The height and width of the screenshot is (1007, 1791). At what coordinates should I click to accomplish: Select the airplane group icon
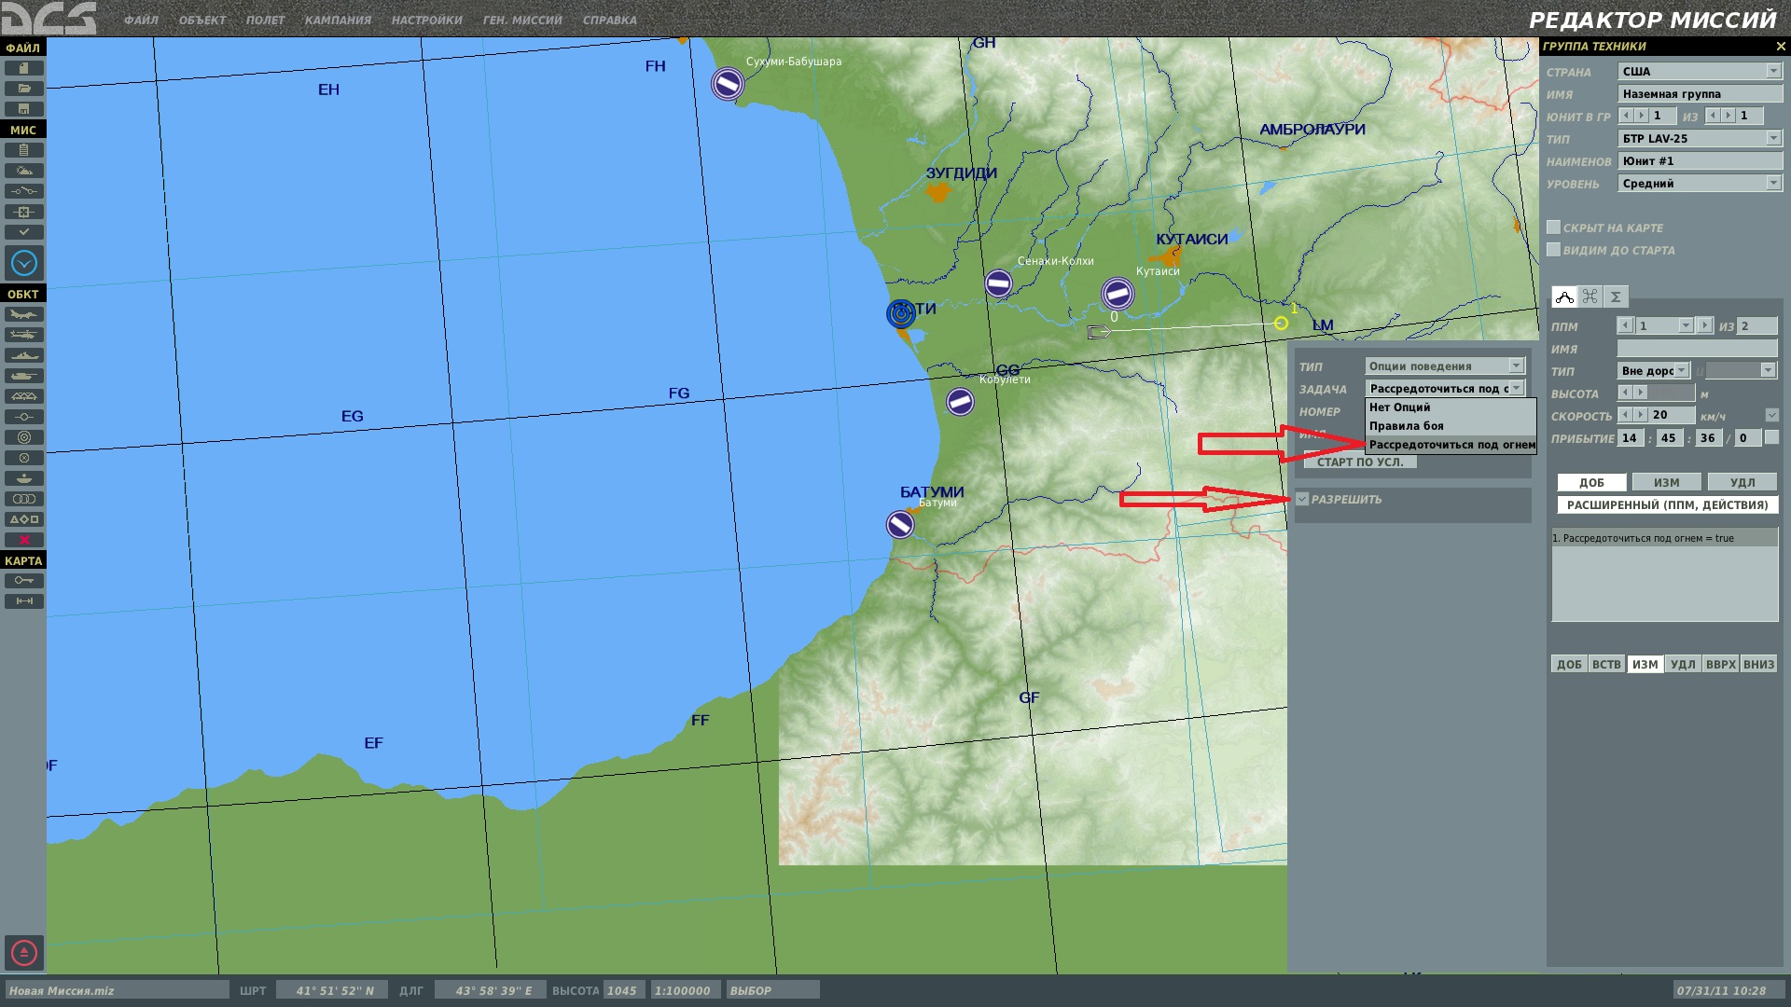tap(23, 314)
